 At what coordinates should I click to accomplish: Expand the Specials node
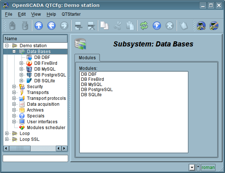pos(14,116)
